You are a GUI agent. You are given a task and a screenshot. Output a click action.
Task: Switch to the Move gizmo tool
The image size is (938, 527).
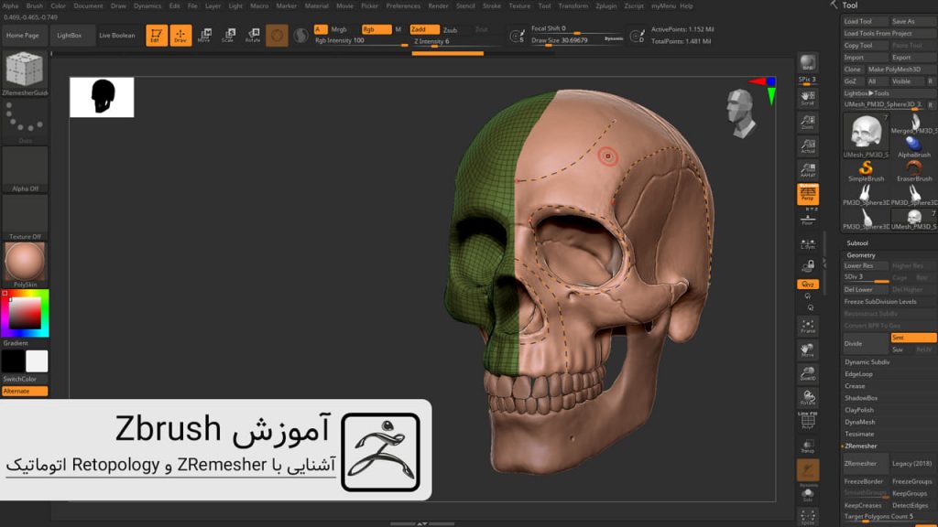(204, 36)
